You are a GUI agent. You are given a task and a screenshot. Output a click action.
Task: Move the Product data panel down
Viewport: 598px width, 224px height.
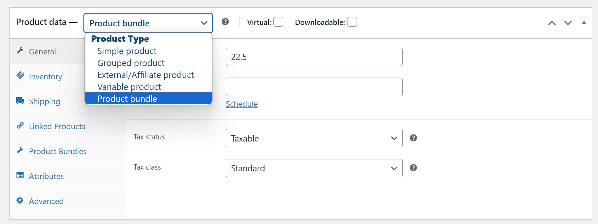click(568, 23)
